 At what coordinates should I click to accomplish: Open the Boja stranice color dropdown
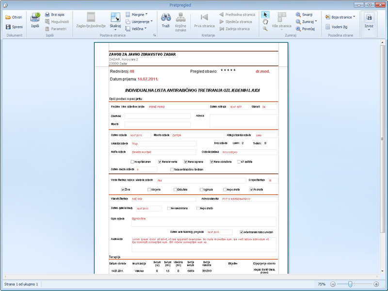[354, 16]
